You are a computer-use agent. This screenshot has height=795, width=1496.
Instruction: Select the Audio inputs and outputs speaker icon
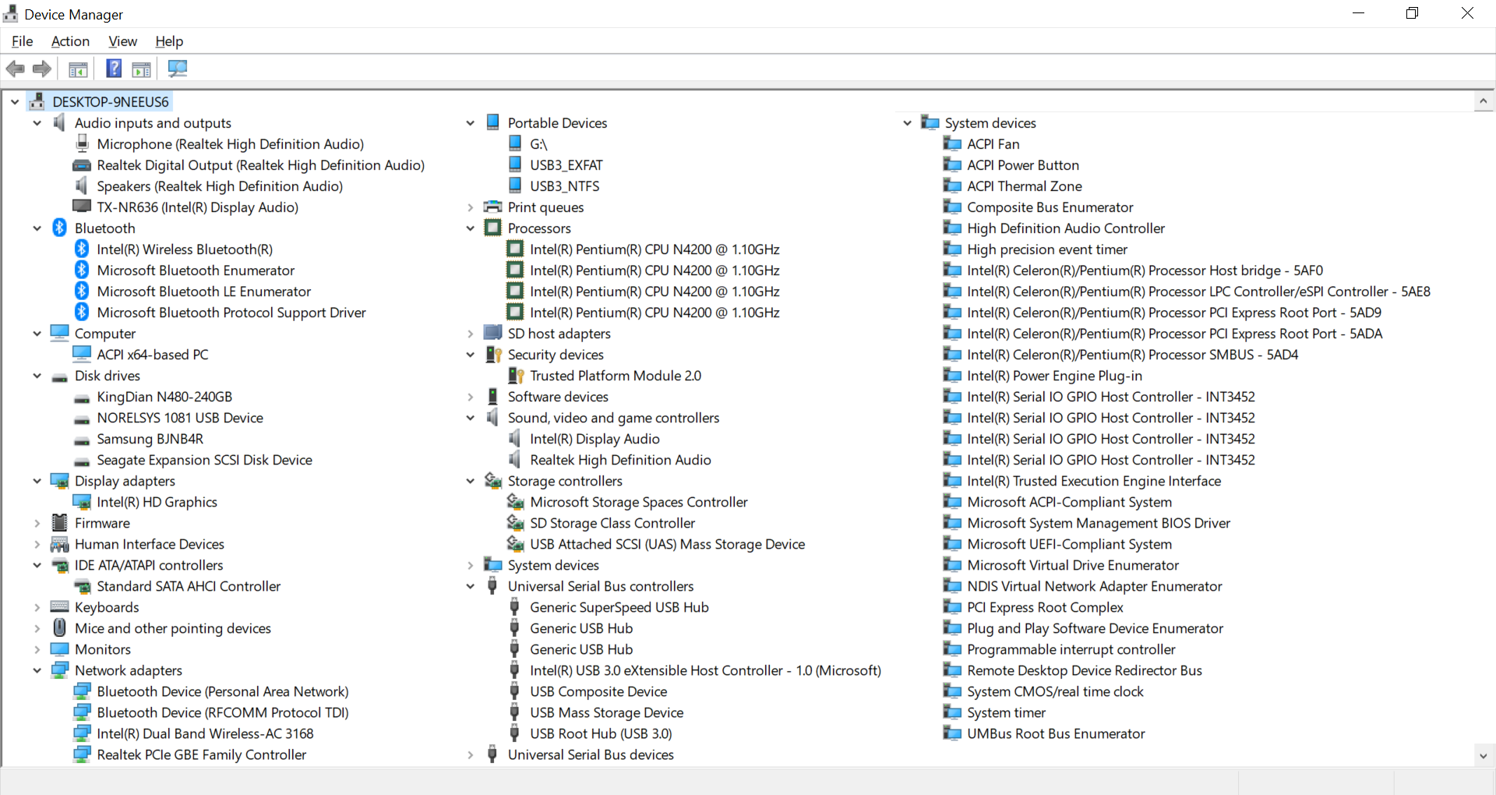tap(60, 122)
